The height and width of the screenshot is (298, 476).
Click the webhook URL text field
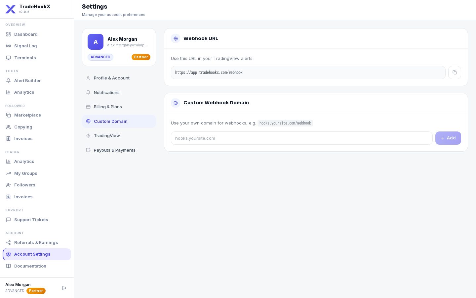[x=308, y=73]
